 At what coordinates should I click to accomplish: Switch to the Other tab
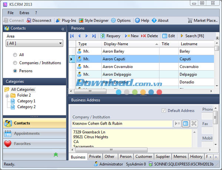click(x=110, y=157)
